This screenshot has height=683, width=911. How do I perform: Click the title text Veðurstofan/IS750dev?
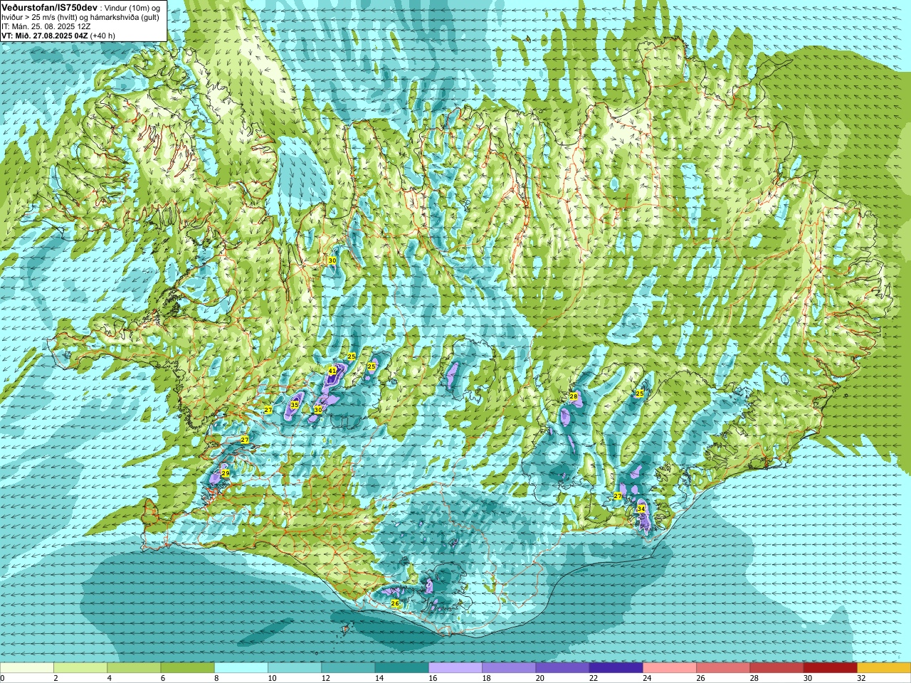[x=50, y=7]
